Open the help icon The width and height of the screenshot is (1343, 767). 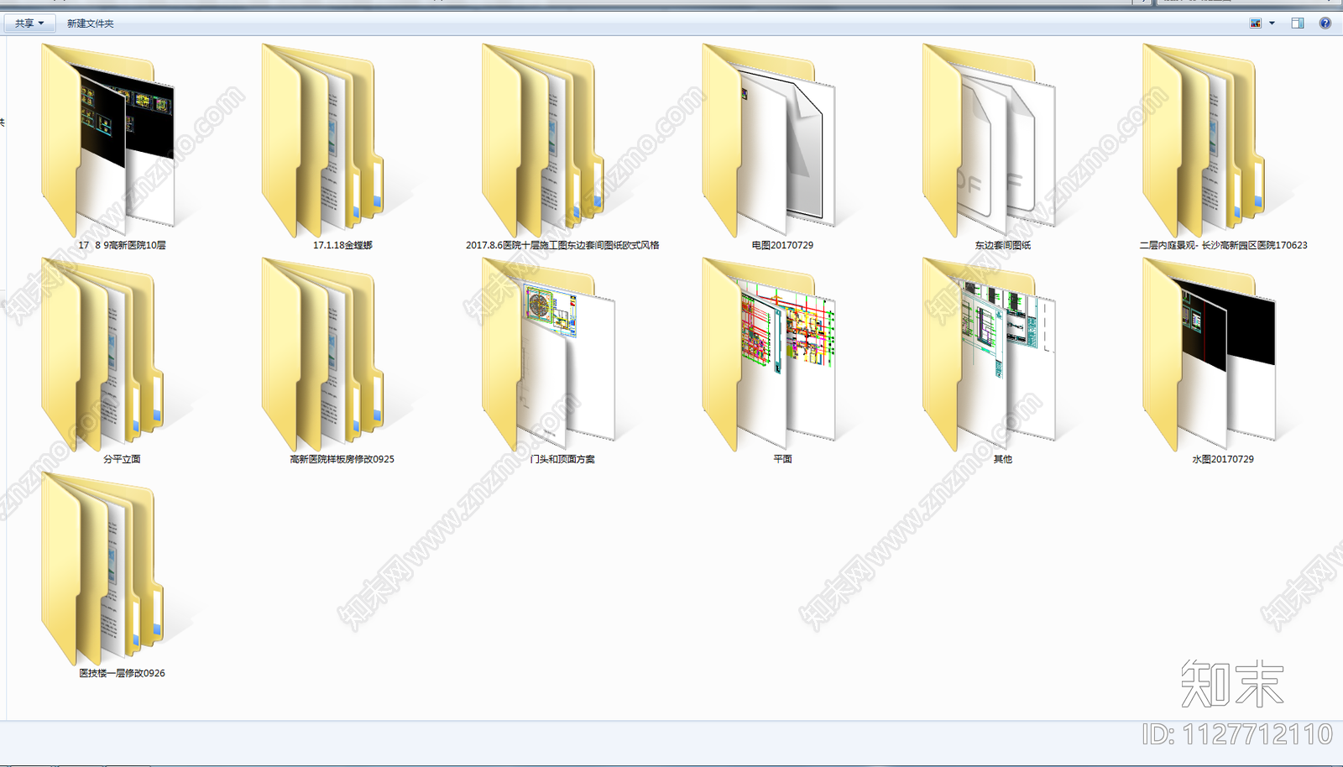(x=1325, y=23)
